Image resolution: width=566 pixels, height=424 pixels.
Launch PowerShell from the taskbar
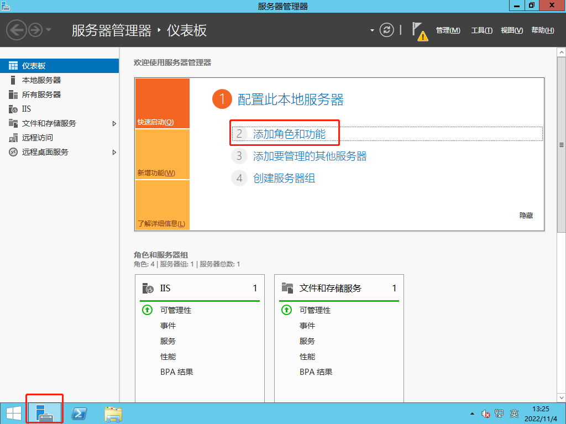point(78,412)
